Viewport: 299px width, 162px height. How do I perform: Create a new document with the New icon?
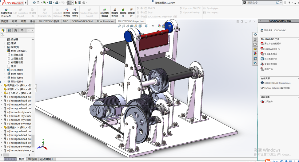pos(38,3)
